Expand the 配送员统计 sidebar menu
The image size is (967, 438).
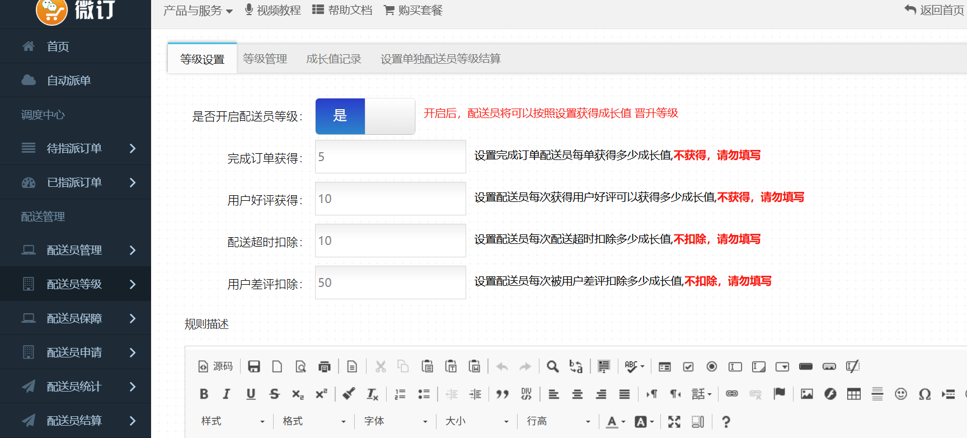click(76, 387)
